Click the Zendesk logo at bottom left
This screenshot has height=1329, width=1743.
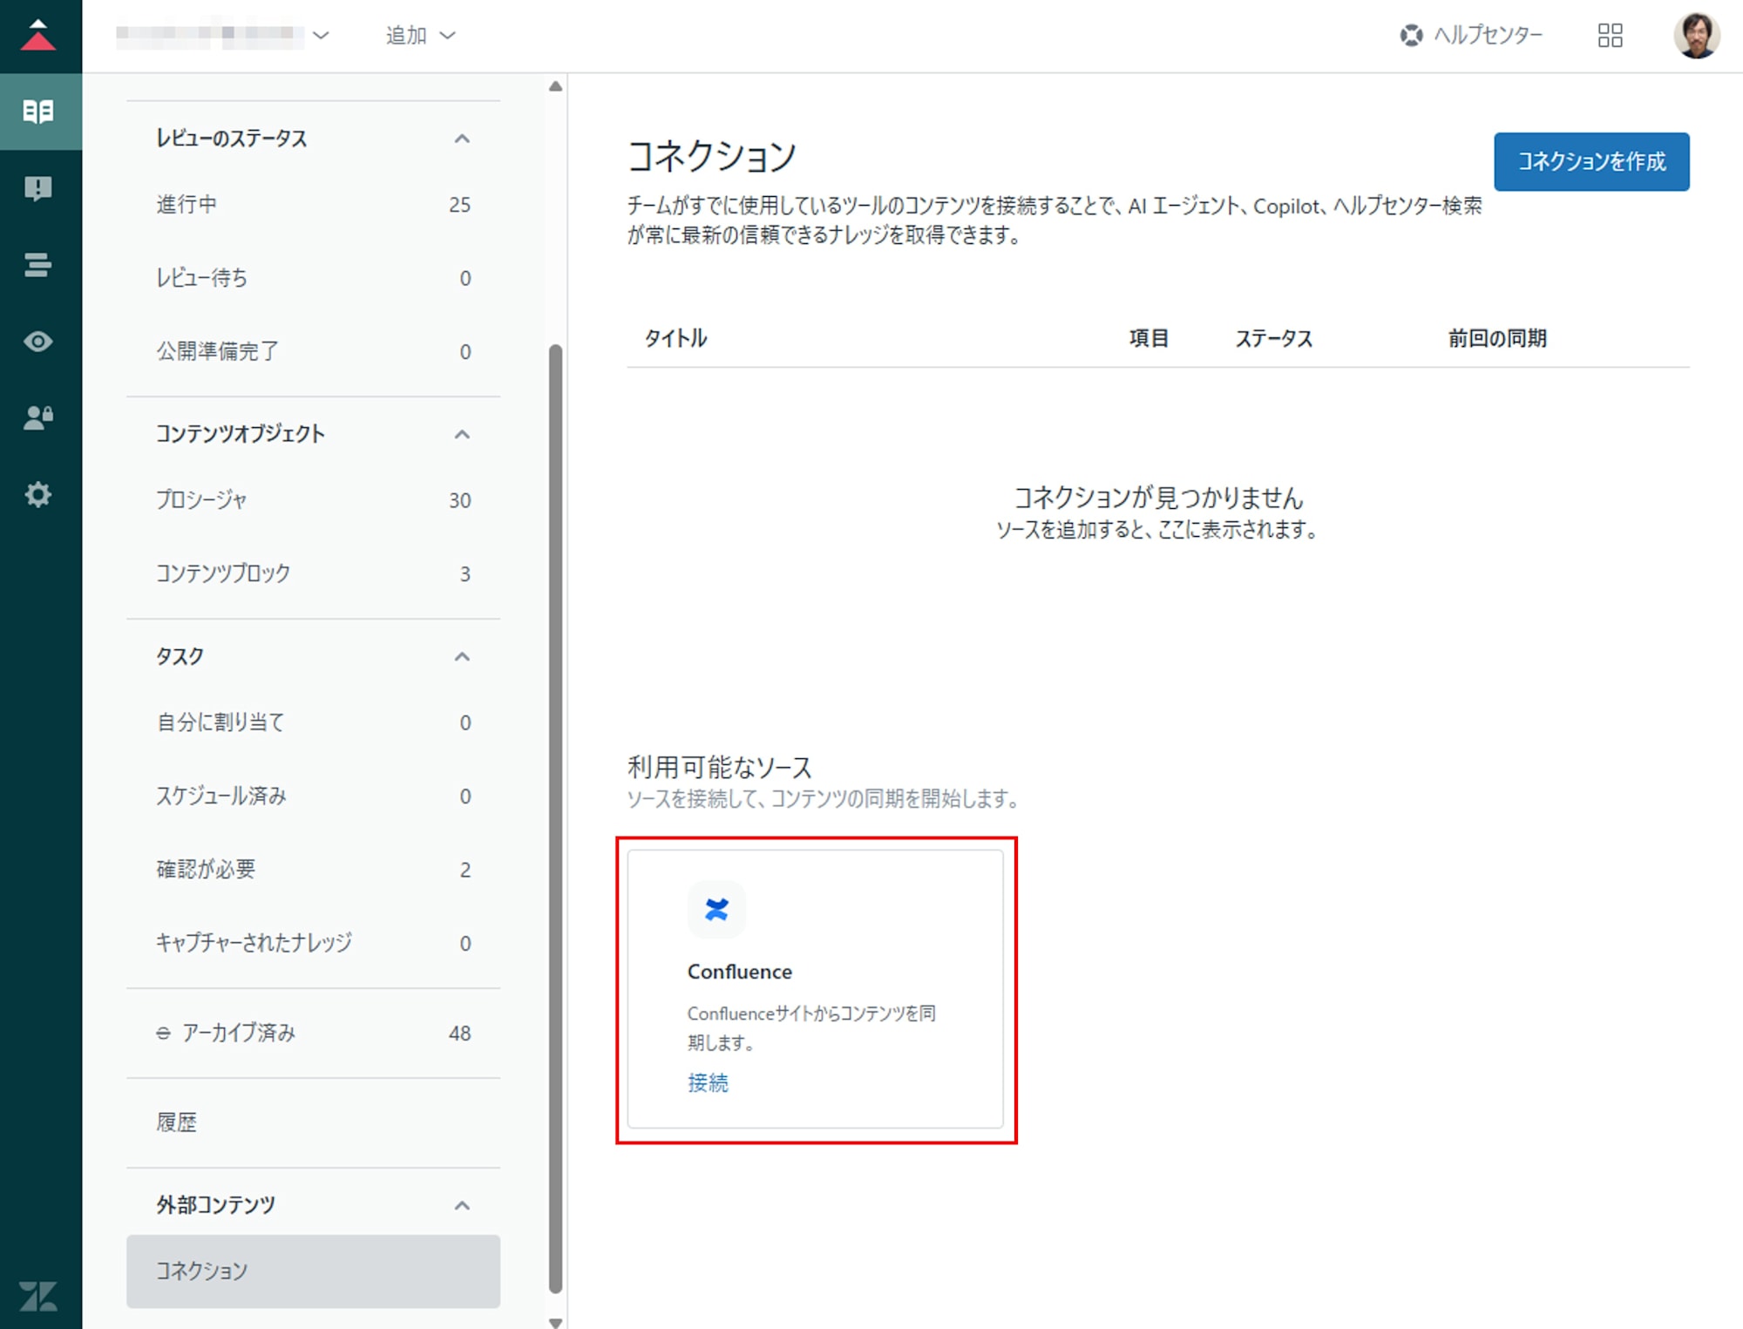(38, 1296)
